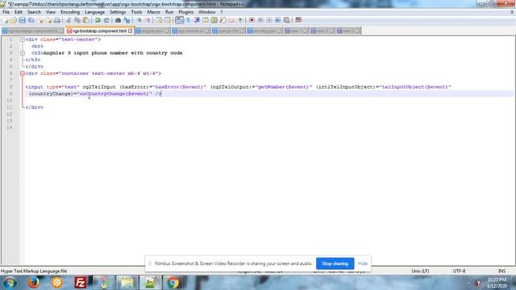
Task: Switch to the first ngx-bootstrap.component.ts tab
Action: click(x=32, y=31)
